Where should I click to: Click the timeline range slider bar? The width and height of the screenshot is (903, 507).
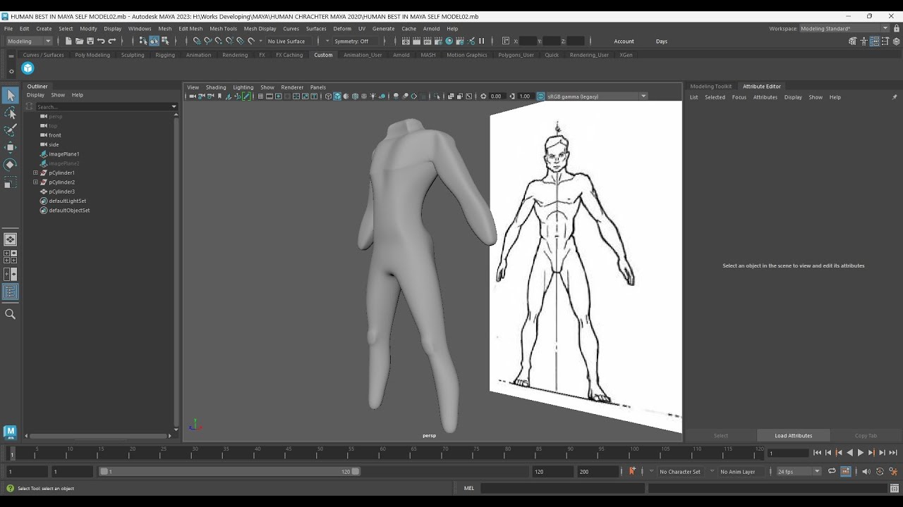pyautogui.click(x=229, y=472)
